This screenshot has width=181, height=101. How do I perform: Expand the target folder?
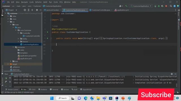tap(8, 64)
